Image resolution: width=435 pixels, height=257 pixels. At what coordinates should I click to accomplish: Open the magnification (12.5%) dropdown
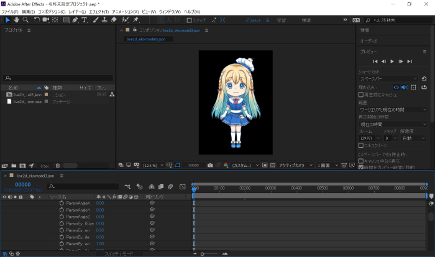(x=153, y=165)
